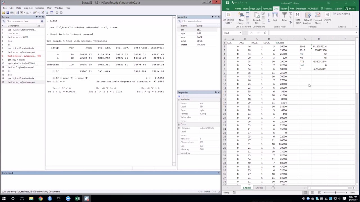Viewport: 360px width, 202px height.
Task: Click the info icon beside Review filter box
Action: point(42,21)
